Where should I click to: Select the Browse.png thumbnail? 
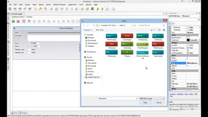click(x=111, y=37)
